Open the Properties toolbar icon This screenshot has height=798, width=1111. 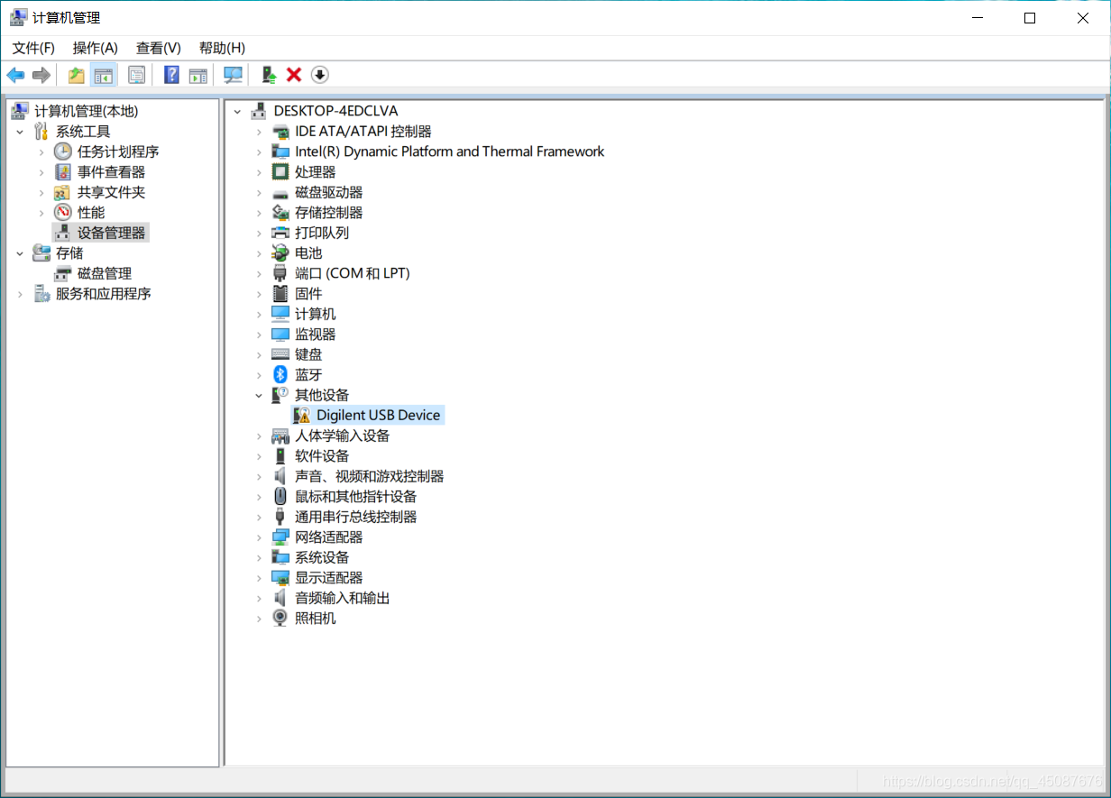[x=136, y=75]
